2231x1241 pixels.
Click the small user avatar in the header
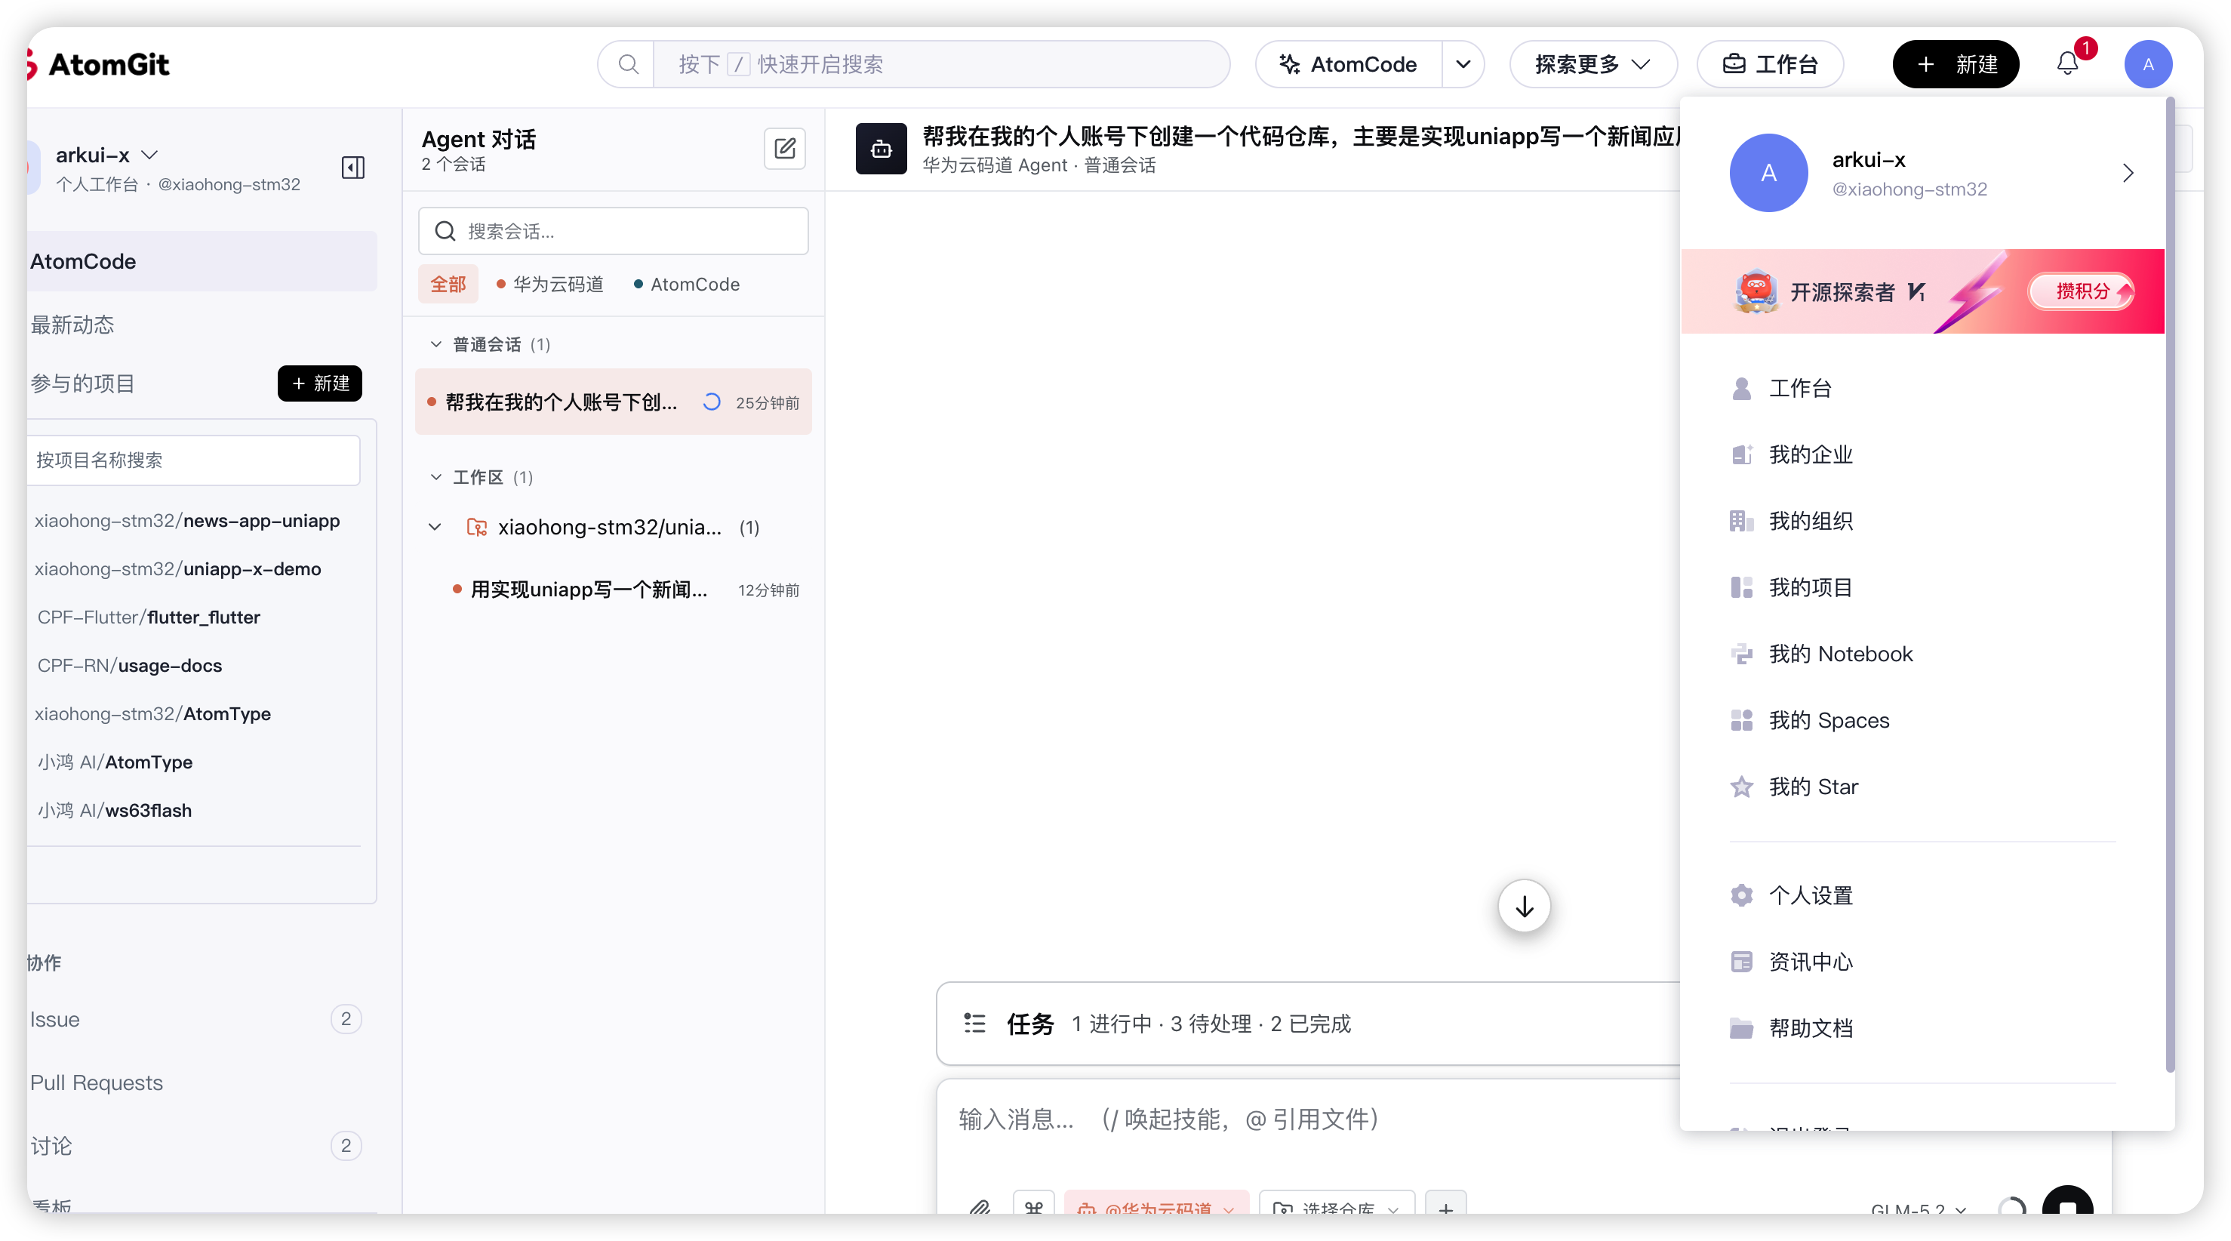click(2148, 64)
